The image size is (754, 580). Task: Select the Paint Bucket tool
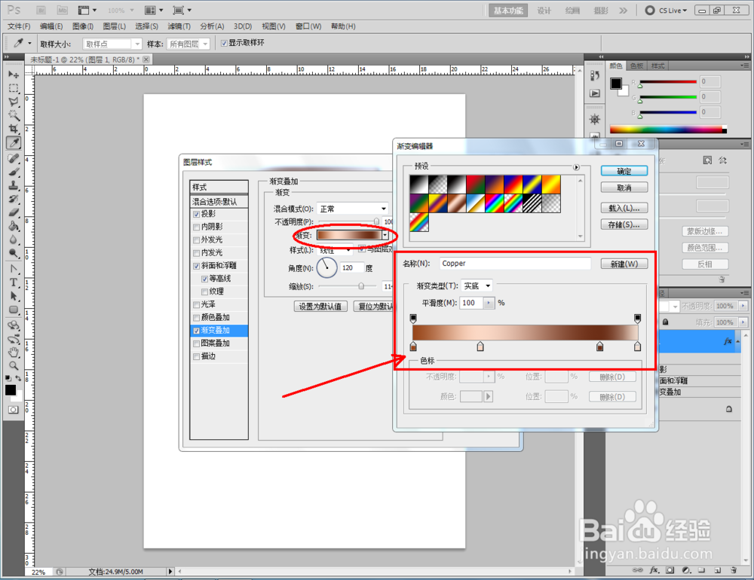pyautogui.click(x=14, y=226)
